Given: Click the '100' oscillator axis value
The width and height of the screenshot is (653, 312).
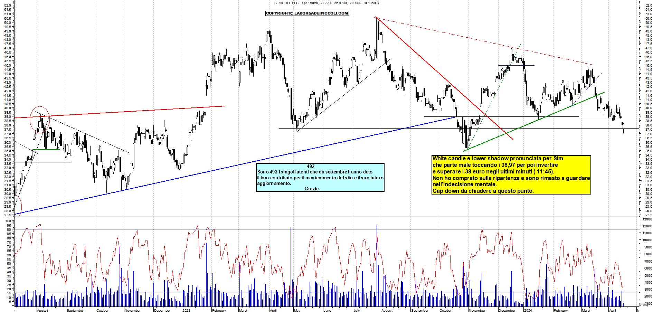Looking at the screenshot, I should [x=8, y=221].
